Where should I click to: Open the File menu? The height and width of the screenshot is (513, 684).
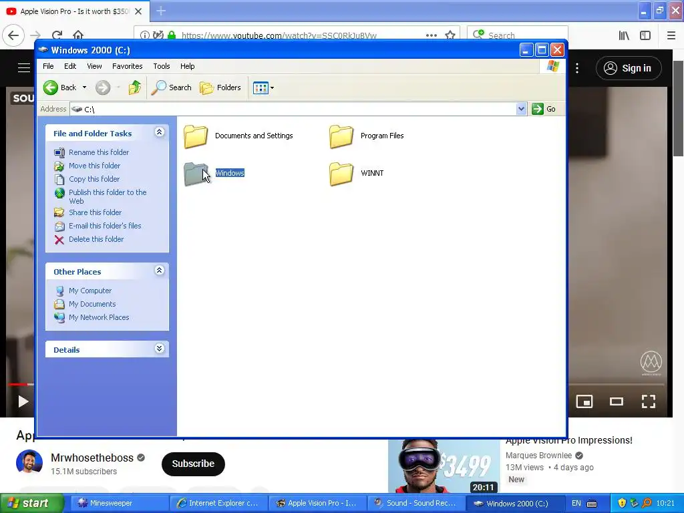[48, 66]
